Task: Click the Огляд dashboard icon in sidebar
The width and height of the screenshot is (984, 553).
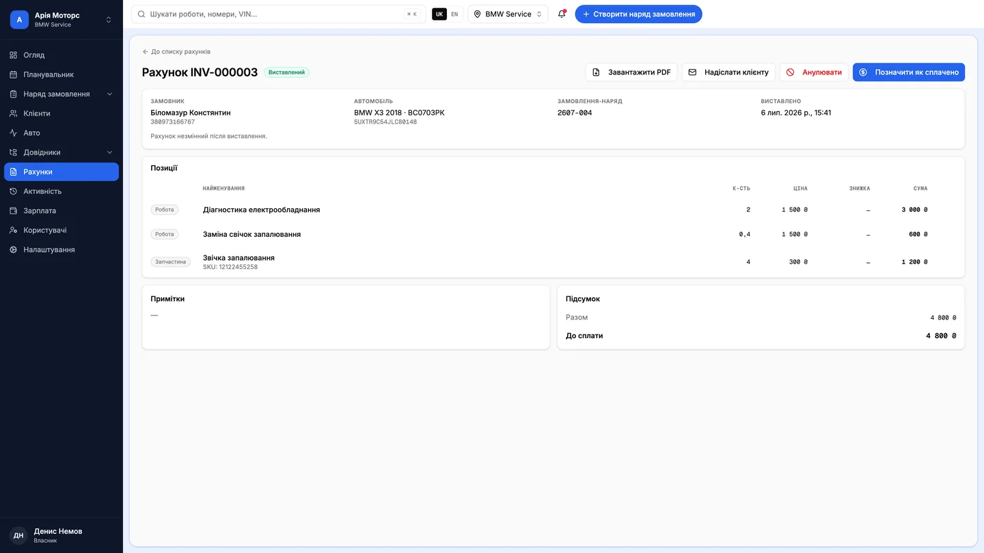Action: click(14, 55)
